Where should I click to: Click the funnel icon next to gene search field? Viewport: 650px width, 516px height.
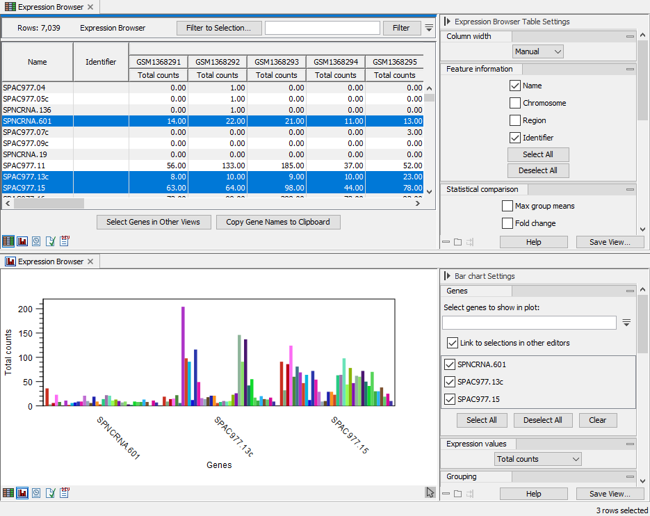(x=627, y=323)
